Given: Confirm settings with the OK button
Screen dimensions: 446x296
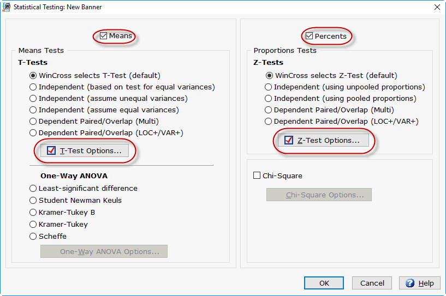Looking at the screenshot, I should click(324, 283).
